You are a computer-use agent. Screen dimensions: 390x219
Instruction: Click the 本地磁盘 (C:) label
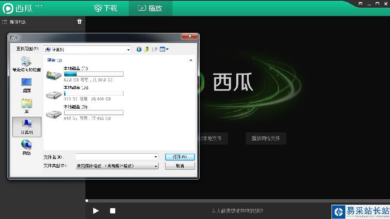tap(75, 68)
